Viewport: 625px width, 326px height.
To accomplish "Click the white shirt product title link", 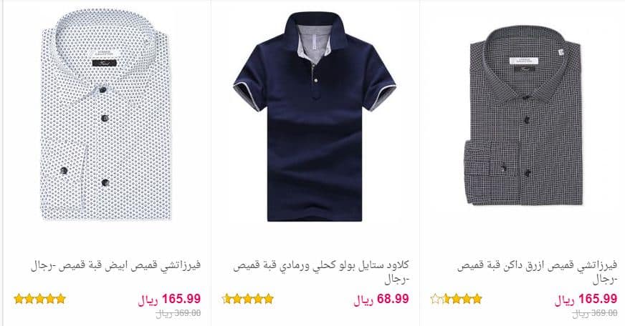I will [x=115, y=265].
